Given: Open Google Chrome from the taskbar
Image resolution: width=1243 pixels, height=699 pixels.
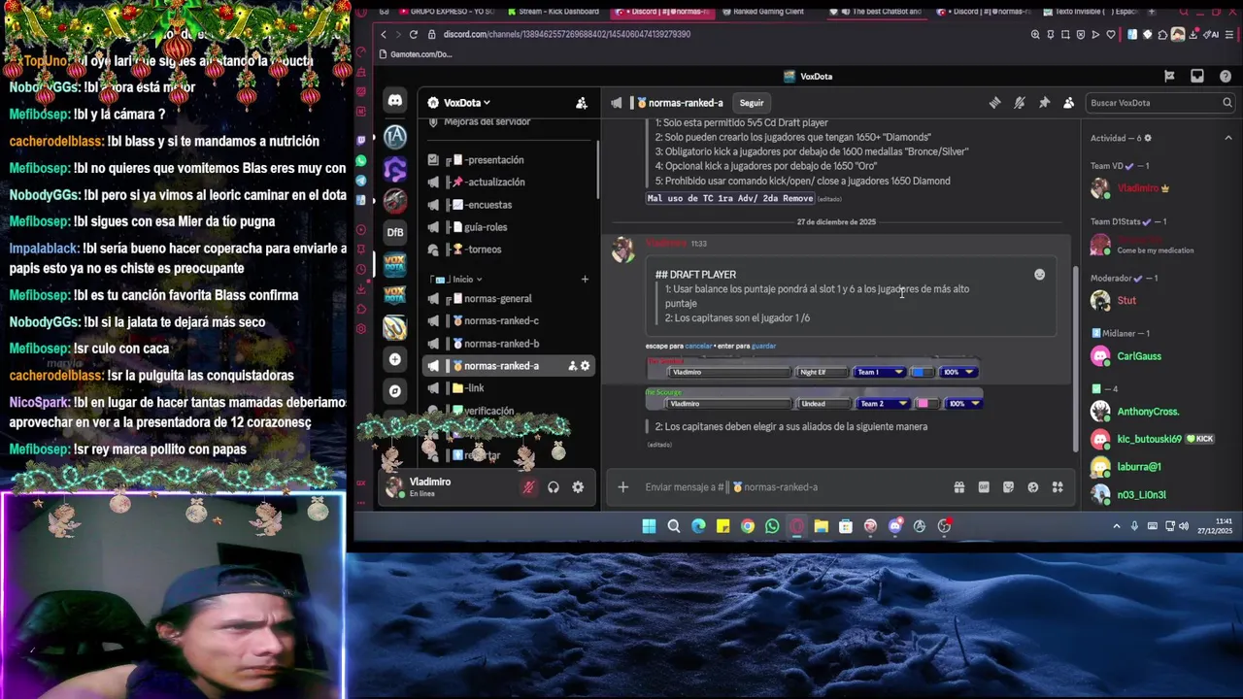Looking at the screenshot, I should [x=747, y=526].
